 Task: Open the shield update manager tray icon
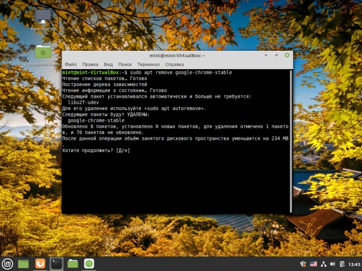(304, 264)
